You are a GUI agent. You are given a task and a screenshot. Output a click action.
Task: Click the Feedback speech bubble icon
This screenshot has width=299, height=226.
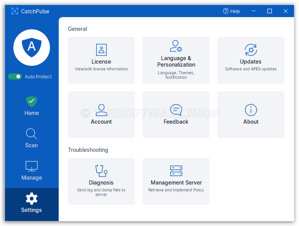(176, 110)
